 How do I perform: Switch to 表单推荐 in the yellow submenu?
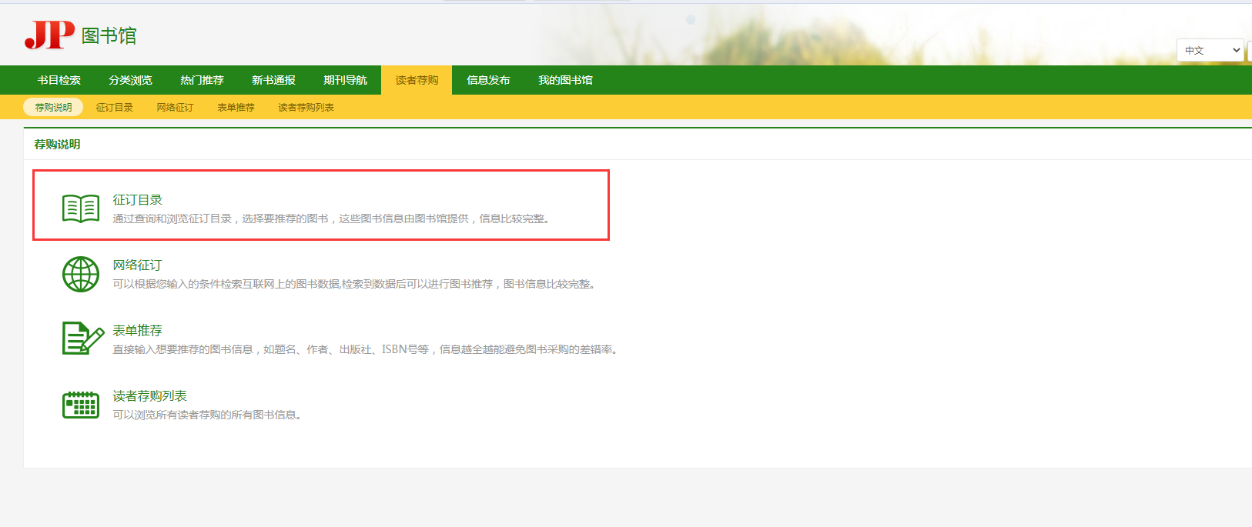tap(236, 108)
